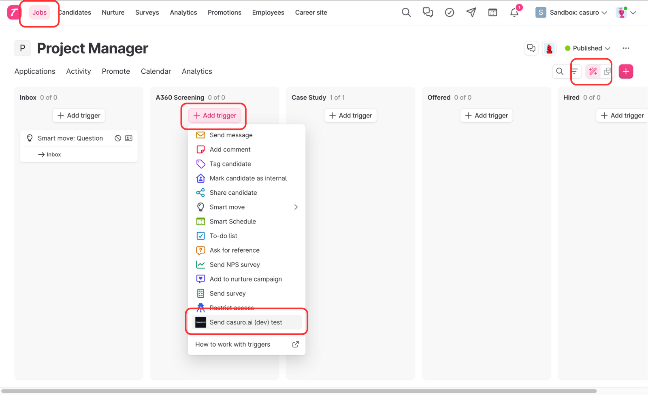Click Add trigger in A360 Screening
This screenshot has height=405, width=648.
[215, 115]
